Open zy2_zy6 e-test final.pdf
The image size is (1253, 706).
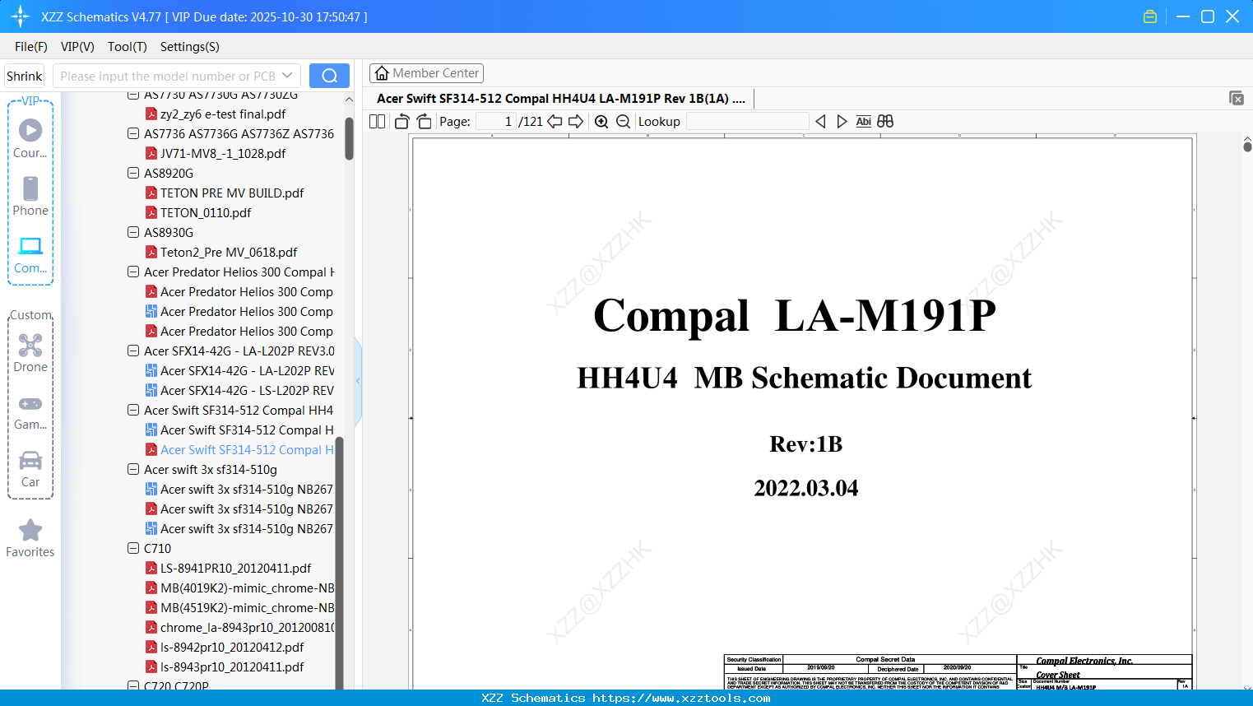click(223, 114)
